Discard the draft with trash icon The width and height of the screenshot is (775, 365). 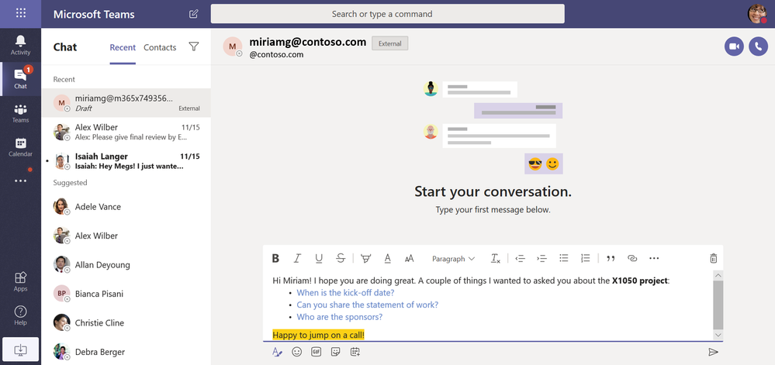click(713, 258)
